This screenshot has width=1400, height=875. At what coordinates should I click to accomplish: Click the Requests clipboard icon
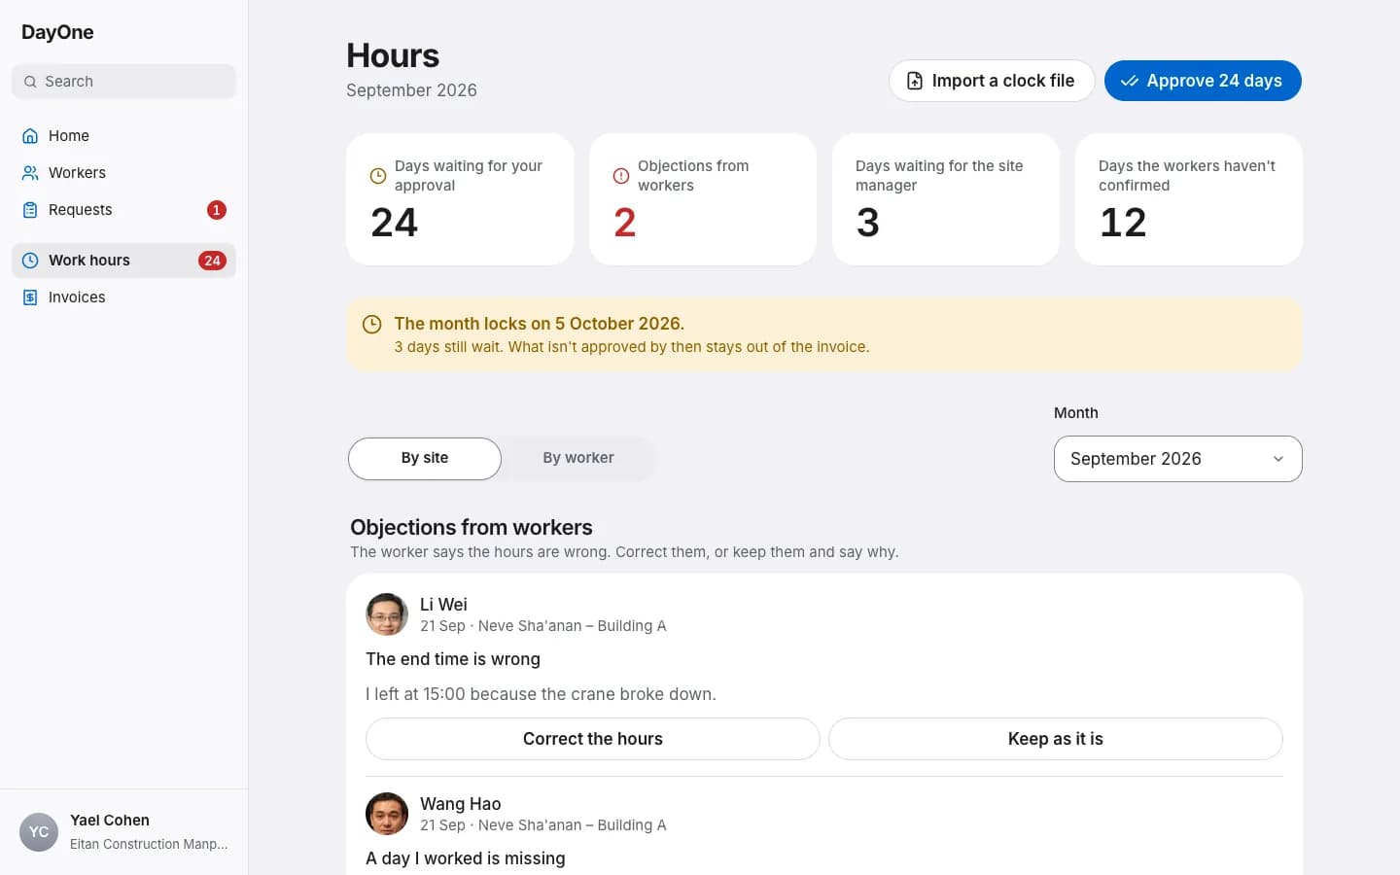pyautogui.click(x=30, y=210)
